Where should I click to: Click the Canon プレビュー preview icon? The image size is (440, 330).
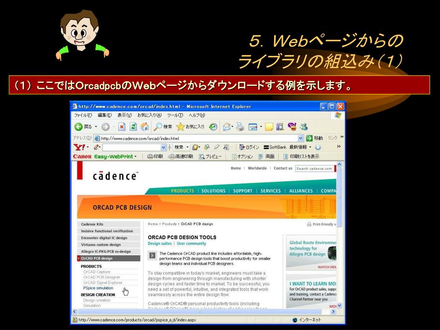coord(202,156)
